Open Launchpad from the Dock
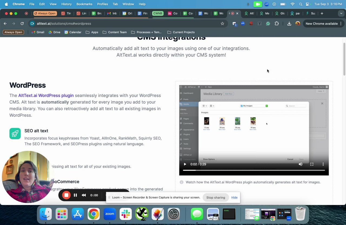 pos(62,214)
